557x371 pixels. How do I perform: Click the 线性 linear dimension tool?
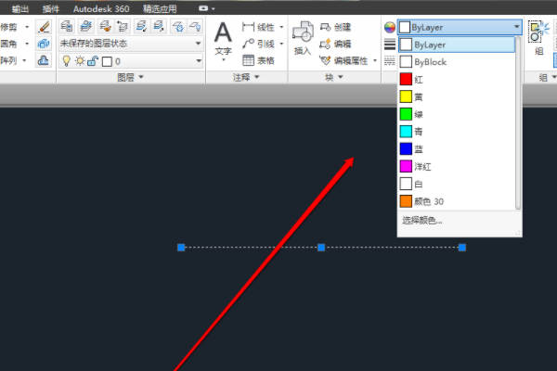point(258,27)
